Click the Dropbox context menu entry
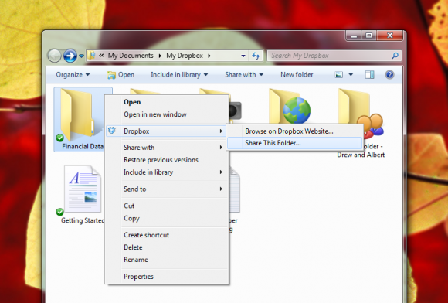448x303 pixels. point(166,131)
